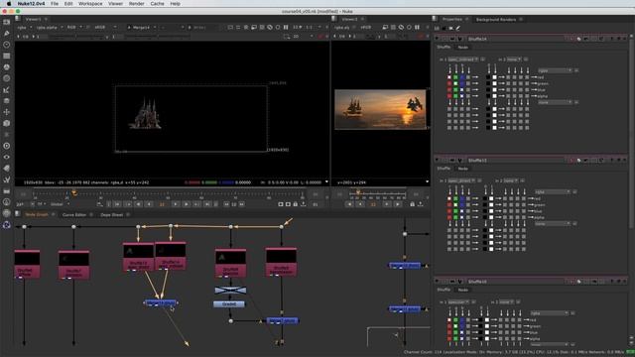The height and width of the screenshot is (357, 635).
Task: Toggle red-to-red checkbox in Shuffle14 panel
Action: (x=449, y=77)
